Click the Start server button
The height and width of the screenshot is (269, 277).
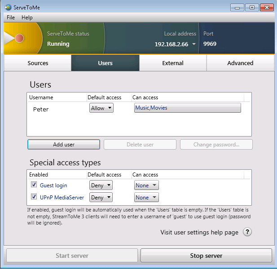[72, 256]
